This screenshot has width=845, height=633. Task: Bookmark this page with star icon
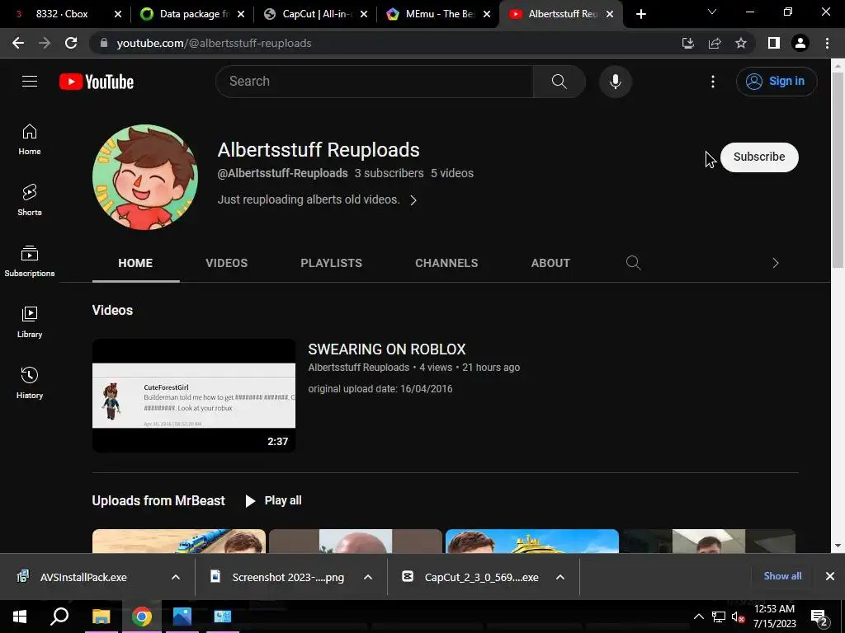point(741,43)
